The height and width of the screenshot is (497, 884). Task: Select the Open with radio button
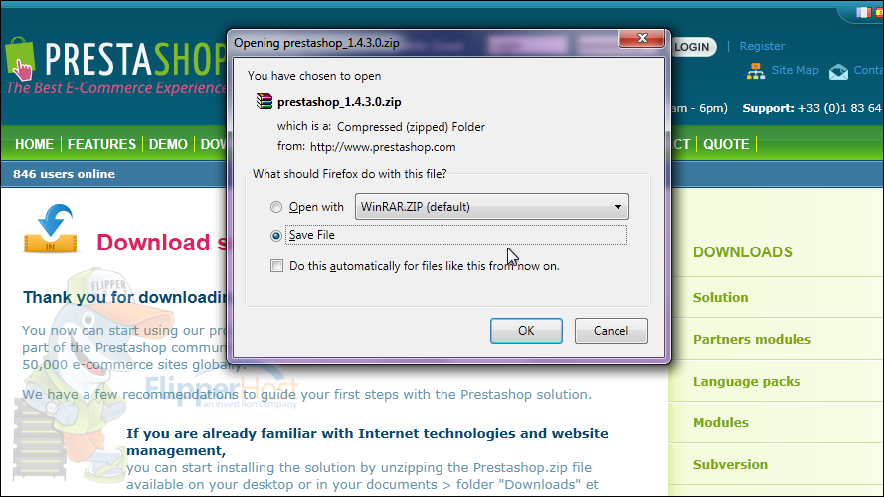[276, 207]
